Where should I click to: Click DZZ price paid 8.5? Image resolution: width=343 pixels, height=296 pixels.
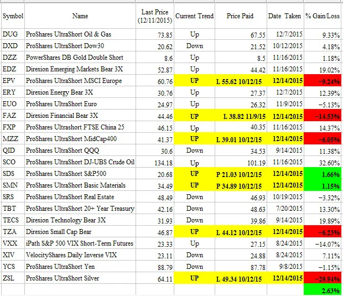coord(241,58)
